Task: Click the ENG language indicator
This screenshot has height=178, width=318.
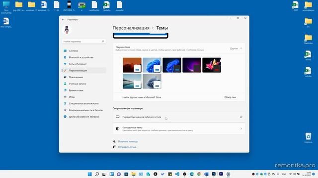Action: coord(284,174)
